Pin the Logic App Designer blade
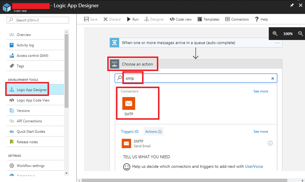 [292, 6]
